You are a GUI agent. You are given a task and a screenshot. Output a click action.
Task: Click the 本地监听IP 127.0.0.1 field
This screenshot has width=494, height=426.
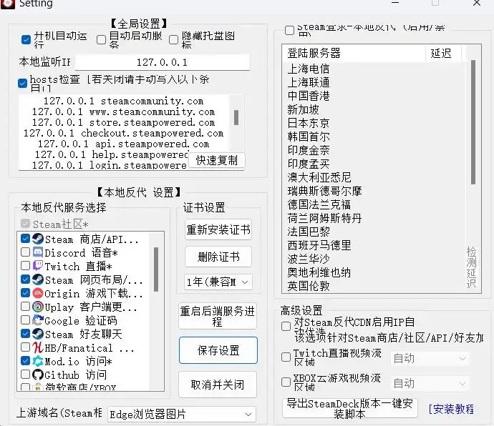pyautogui.click(x=163, y=62)
